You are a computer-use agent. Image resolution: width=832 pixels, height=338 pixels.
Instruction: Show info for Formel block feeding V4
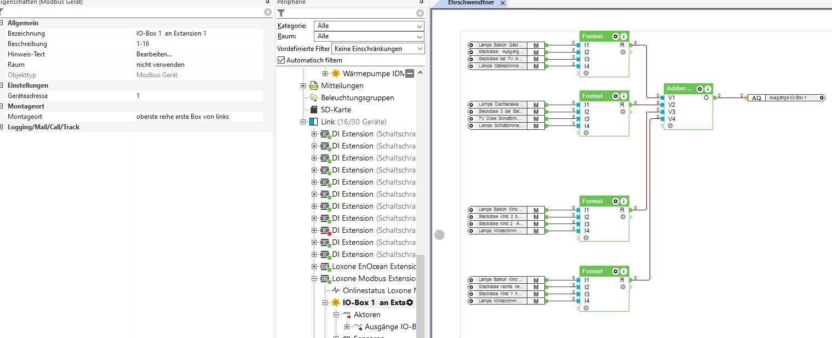tap(623, 271)
